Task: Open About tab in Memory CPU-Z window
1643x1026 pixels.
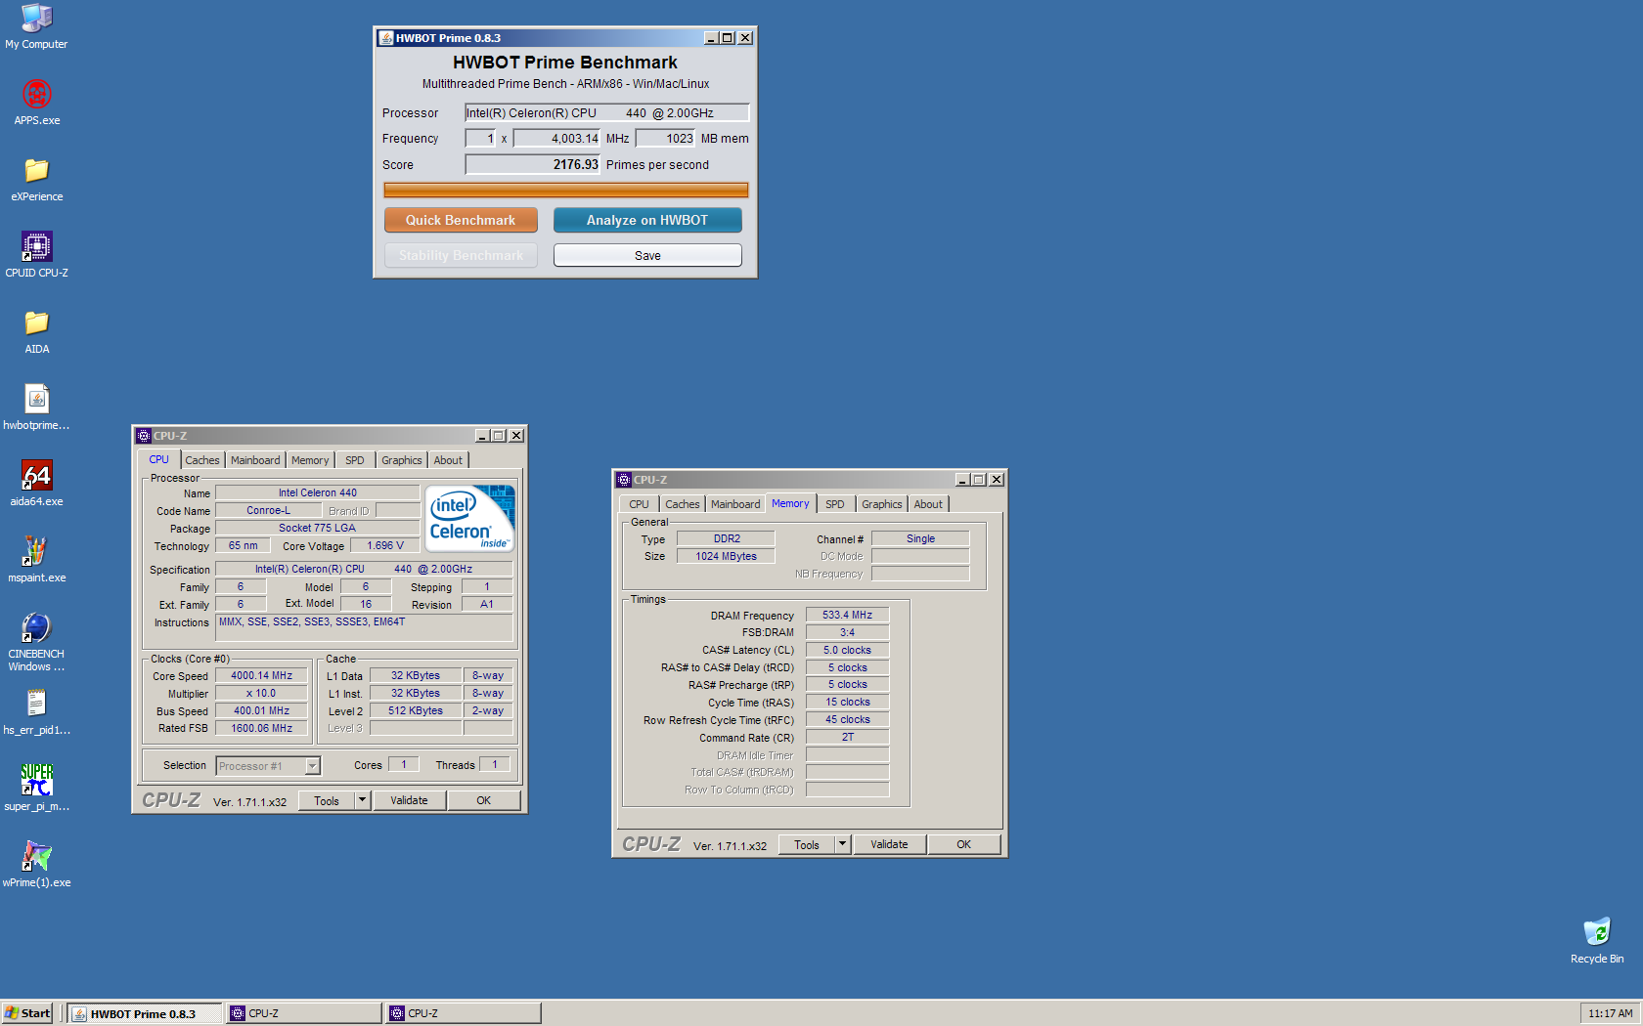Action: 928,504
